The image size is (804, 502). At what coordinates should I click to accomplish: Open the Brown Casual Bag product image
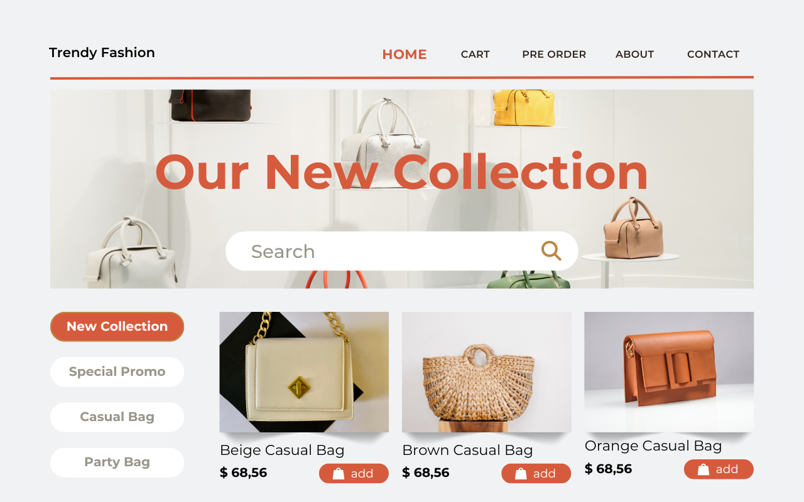pyautogui.click(x=487, y=372)
